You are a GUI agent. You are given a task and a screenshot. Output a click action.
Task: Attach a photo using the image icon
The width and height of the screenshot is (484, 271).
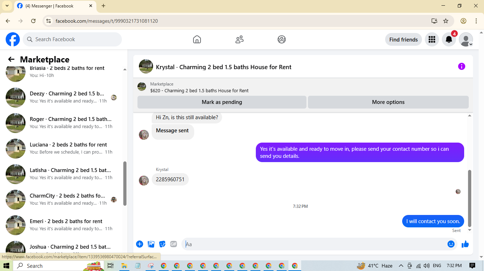pos(151,244)
